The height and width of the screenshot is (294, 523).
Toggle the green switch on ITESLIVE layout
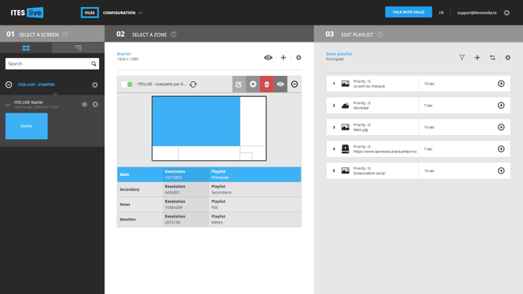[x=126, y=84]
